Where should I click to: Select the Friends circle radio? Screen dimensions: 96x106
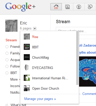[7, 47]
